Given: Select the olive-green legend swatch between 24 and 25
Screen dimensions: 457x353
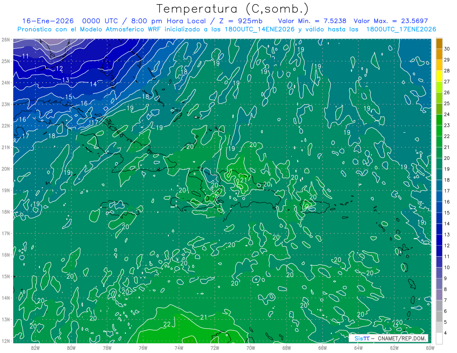Looking at the screenshot, I should 439,109.
